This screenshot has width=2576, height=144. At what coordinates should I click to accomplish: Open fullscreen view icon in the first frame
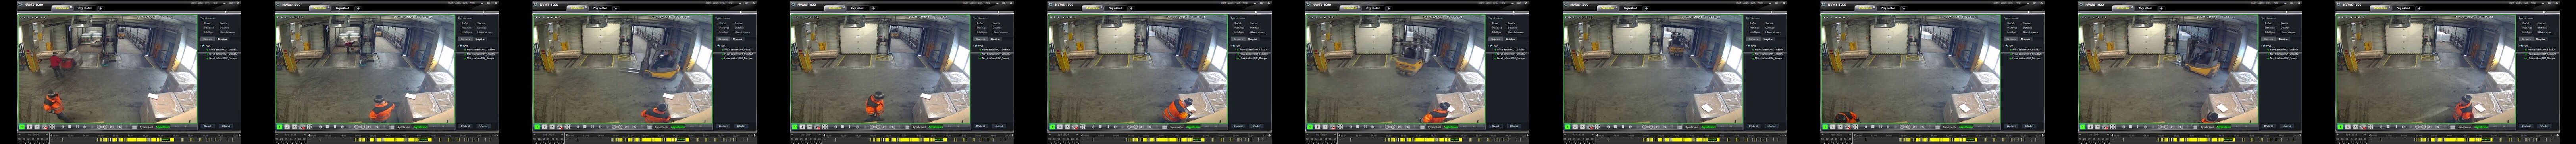coord(52,127)
